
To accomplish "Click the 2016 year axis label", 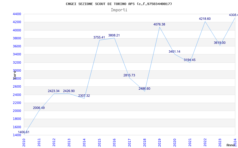I will [114, 142].
